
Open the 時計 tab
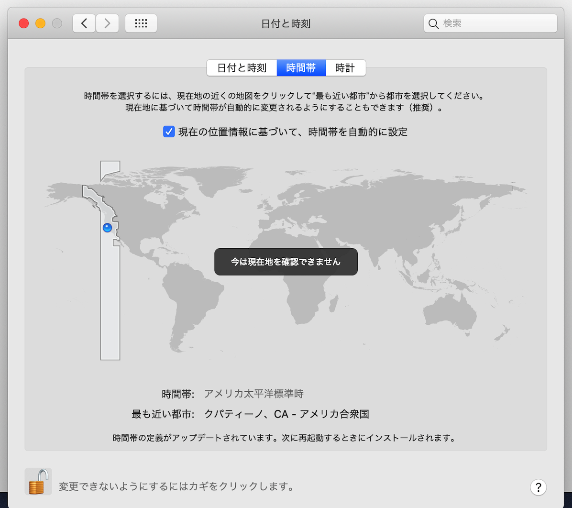345,68
